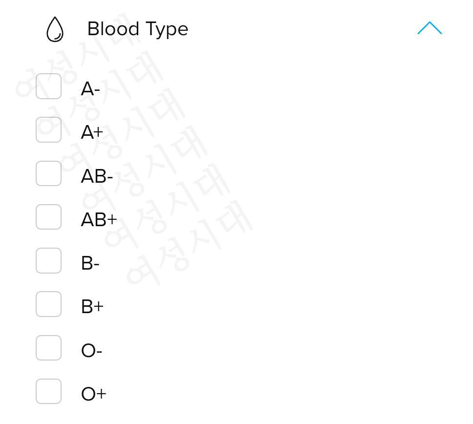473x424 pixels.
Task: Toggle the B+ checkbox
Action: tap(48, 304)
